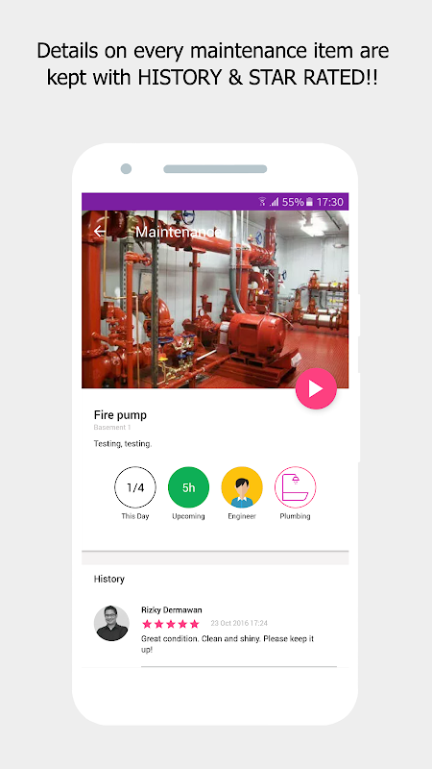Tap the Testing, testing description text
The height and width of the screenshot is (769, 432).
[x=123, y=444]
